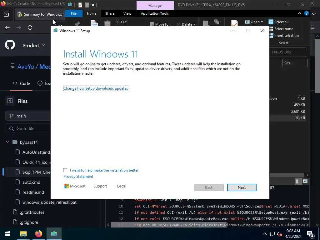Select the Summary for Windows Firefox tab

pyautogui.click(x=40, y=14)
